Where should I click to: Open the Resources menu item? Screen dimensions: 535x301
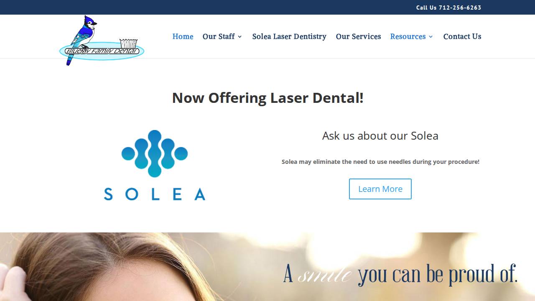408,36
